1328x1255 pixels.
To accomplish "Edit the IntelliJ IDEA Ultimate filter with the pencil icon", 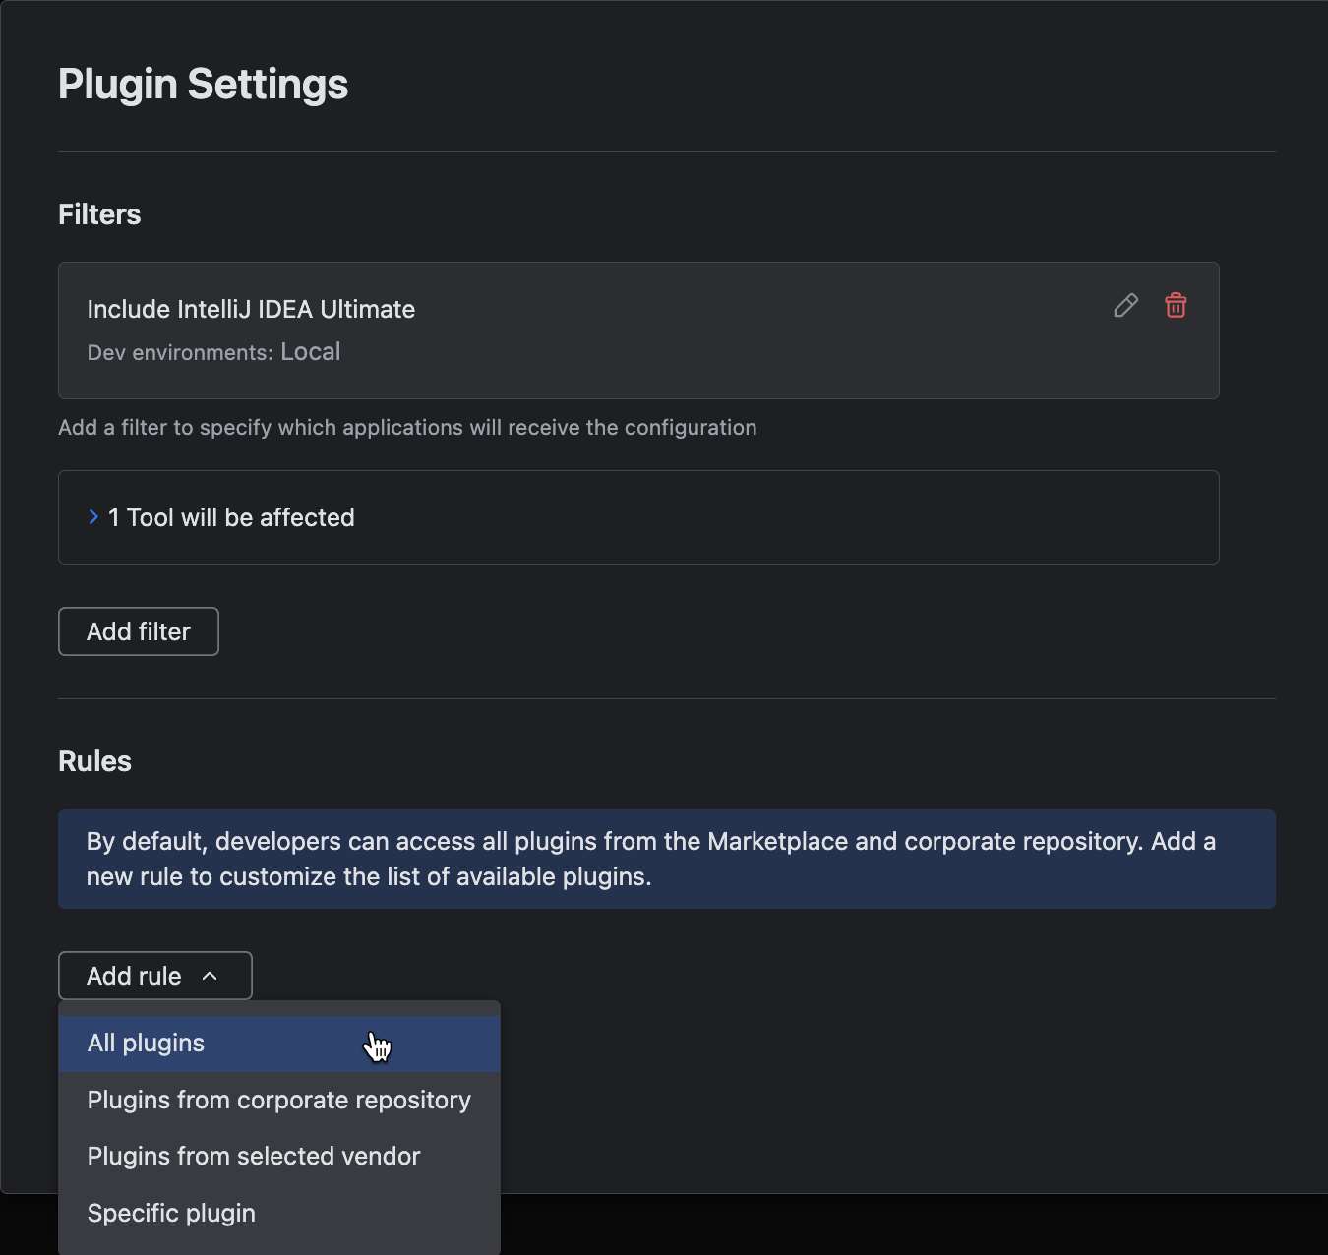I will [1125, 306].
